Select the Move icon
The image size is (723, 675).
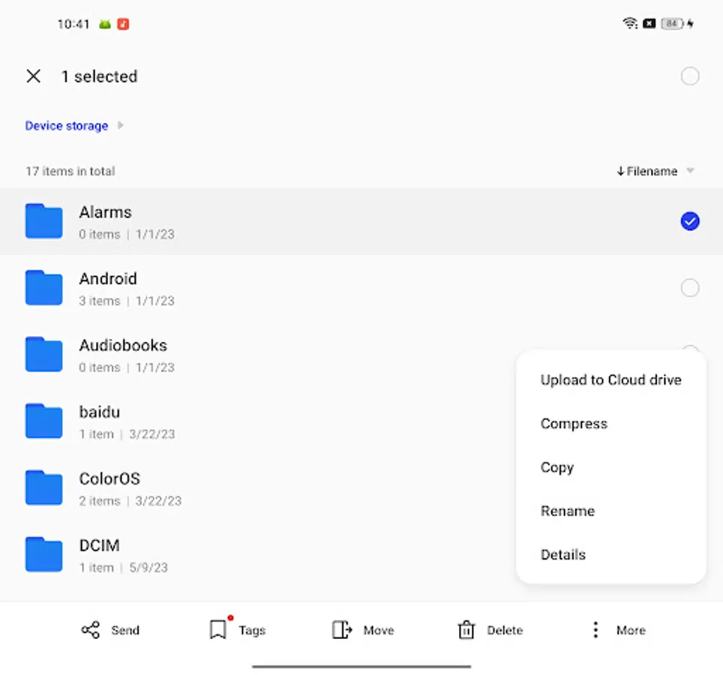[x=343, y=630]
